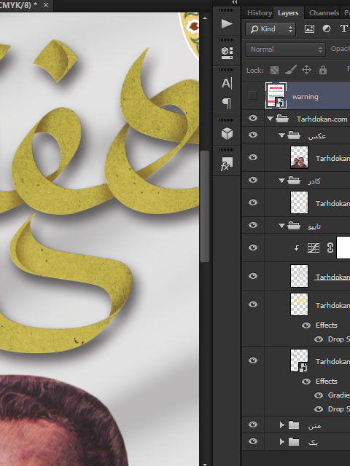Expand the متن group
The width and height of the screenshot is (350, 466).
282,425
